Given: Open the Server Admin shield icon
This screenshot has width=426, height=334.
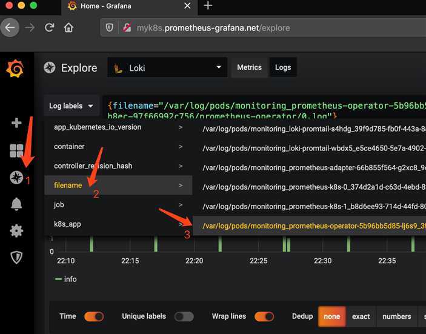Looking at the screenshot, I should tap(16, 258).
